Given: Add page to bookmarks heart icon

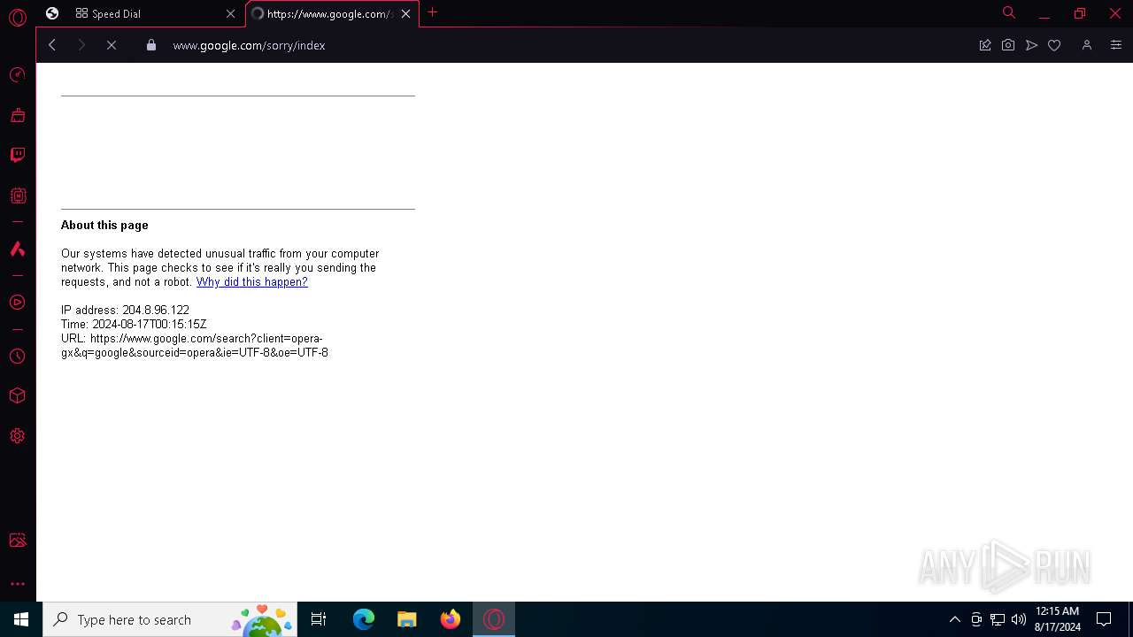Looking at the screenshot, I should click(x=1054, y=45).
